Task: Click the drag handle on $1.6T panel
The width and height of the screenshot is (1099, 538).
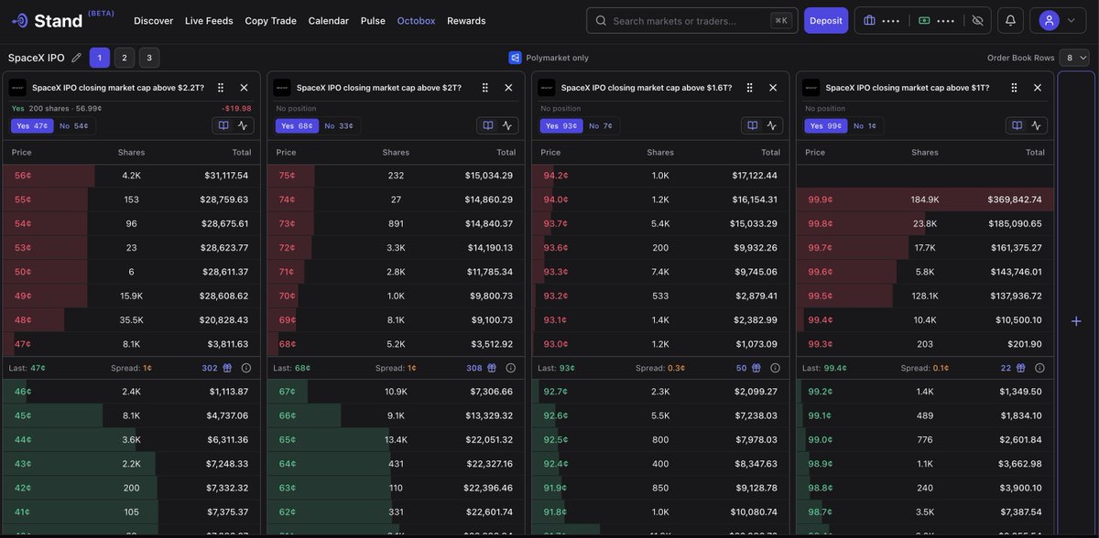Action: tap(750, 88)
